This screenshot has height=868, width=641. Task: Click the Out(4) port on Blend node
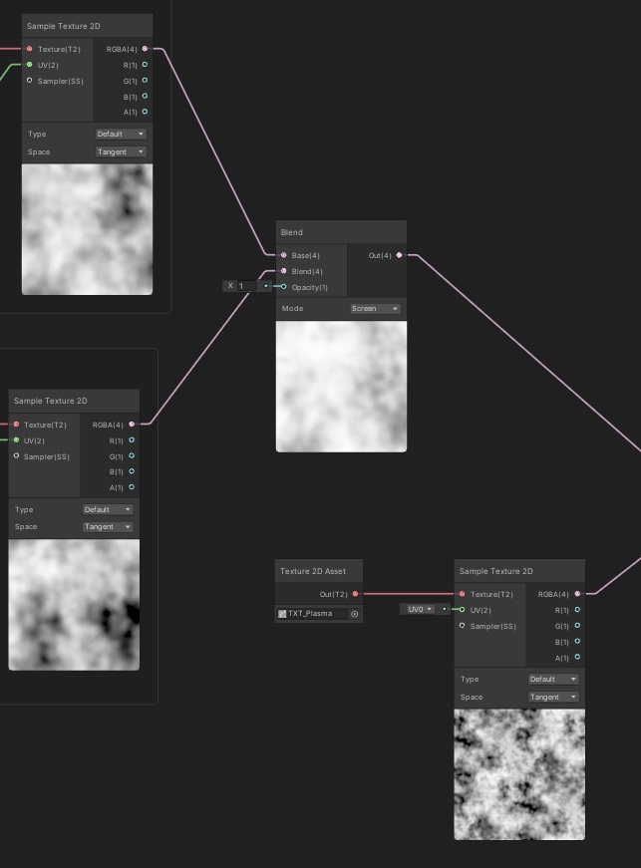(x=400, y=255)
